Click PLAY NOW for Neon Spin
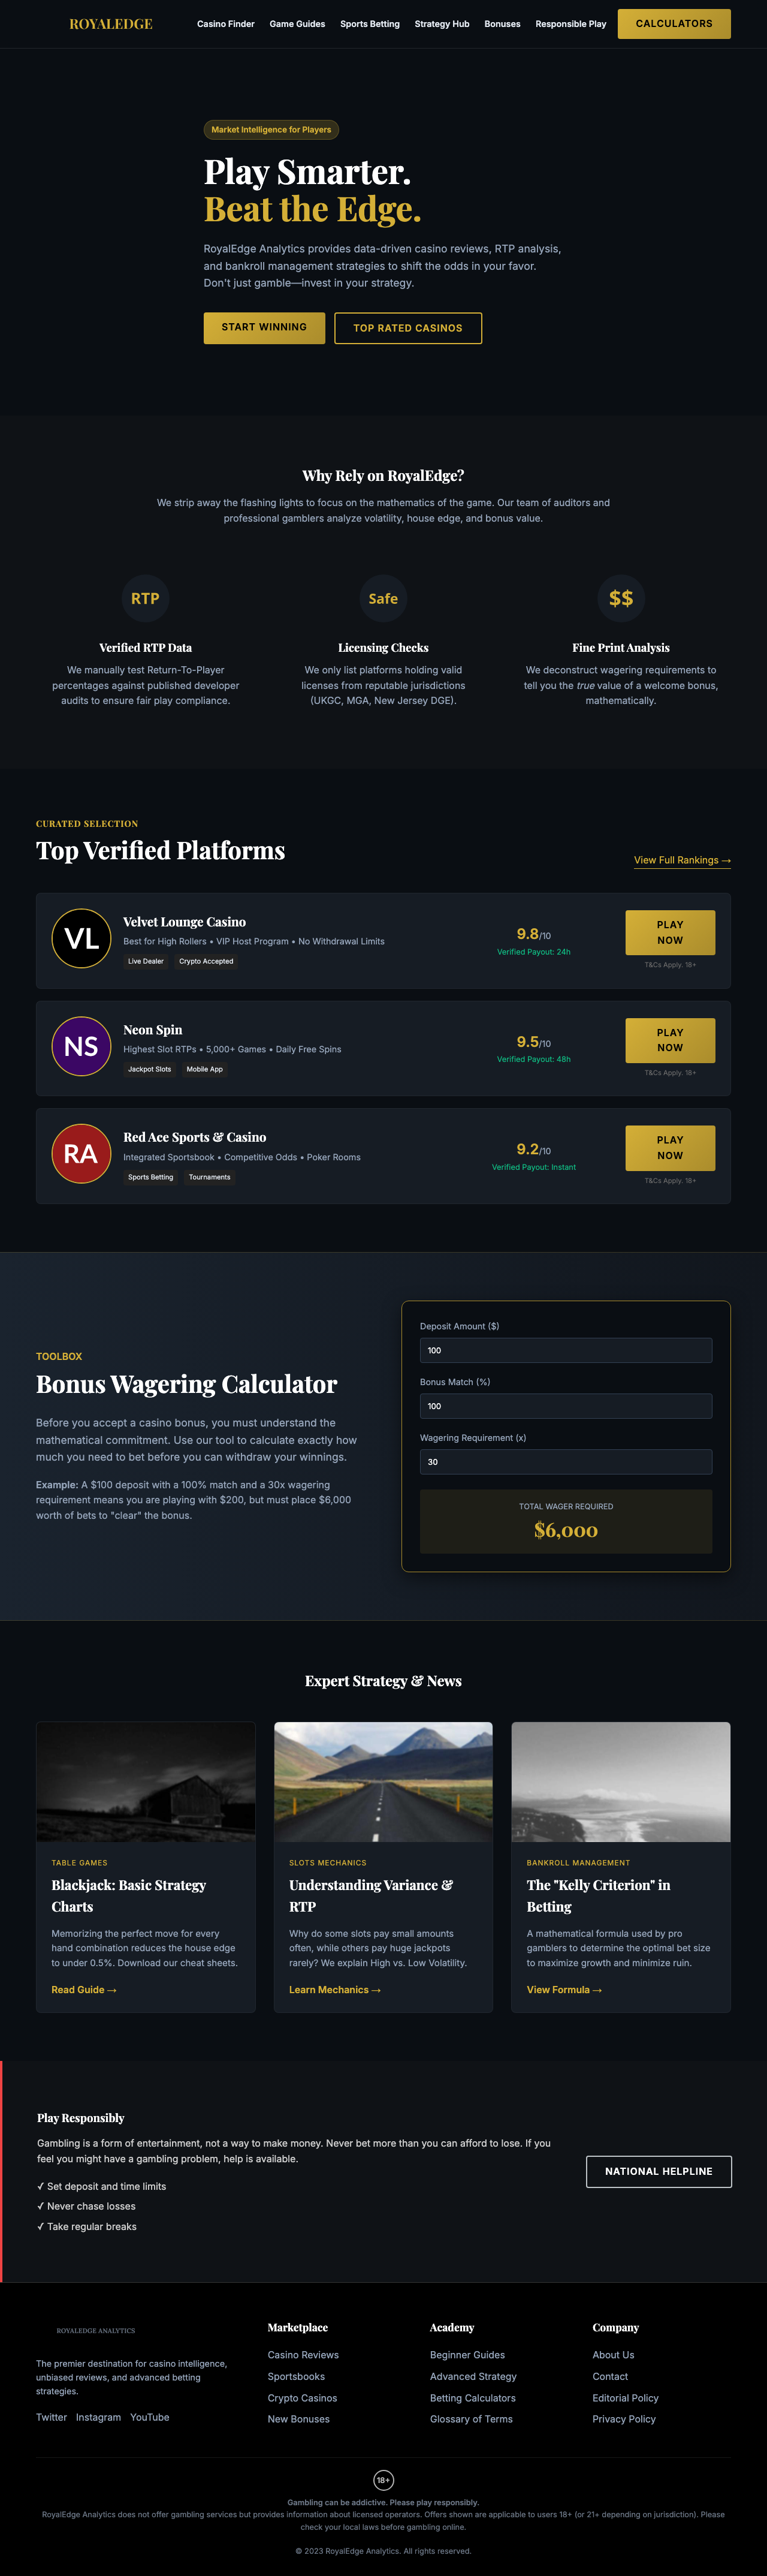The height and width of the screenshot is (2576, 767). click(670, 1040)
